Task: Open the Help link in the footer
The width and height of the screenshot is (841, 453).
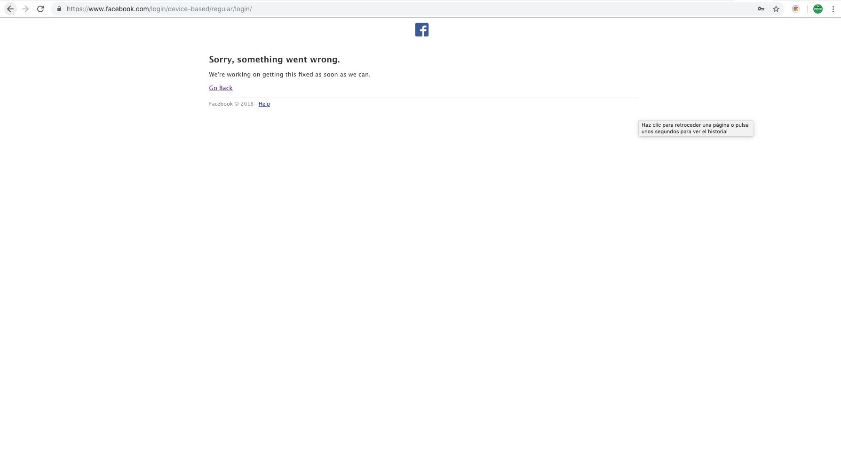Action: tap(264, 104)
